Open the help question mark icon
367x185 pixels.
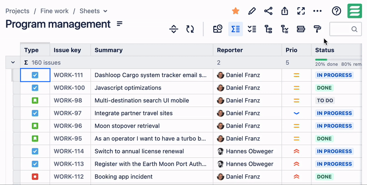tap(336, 11)
